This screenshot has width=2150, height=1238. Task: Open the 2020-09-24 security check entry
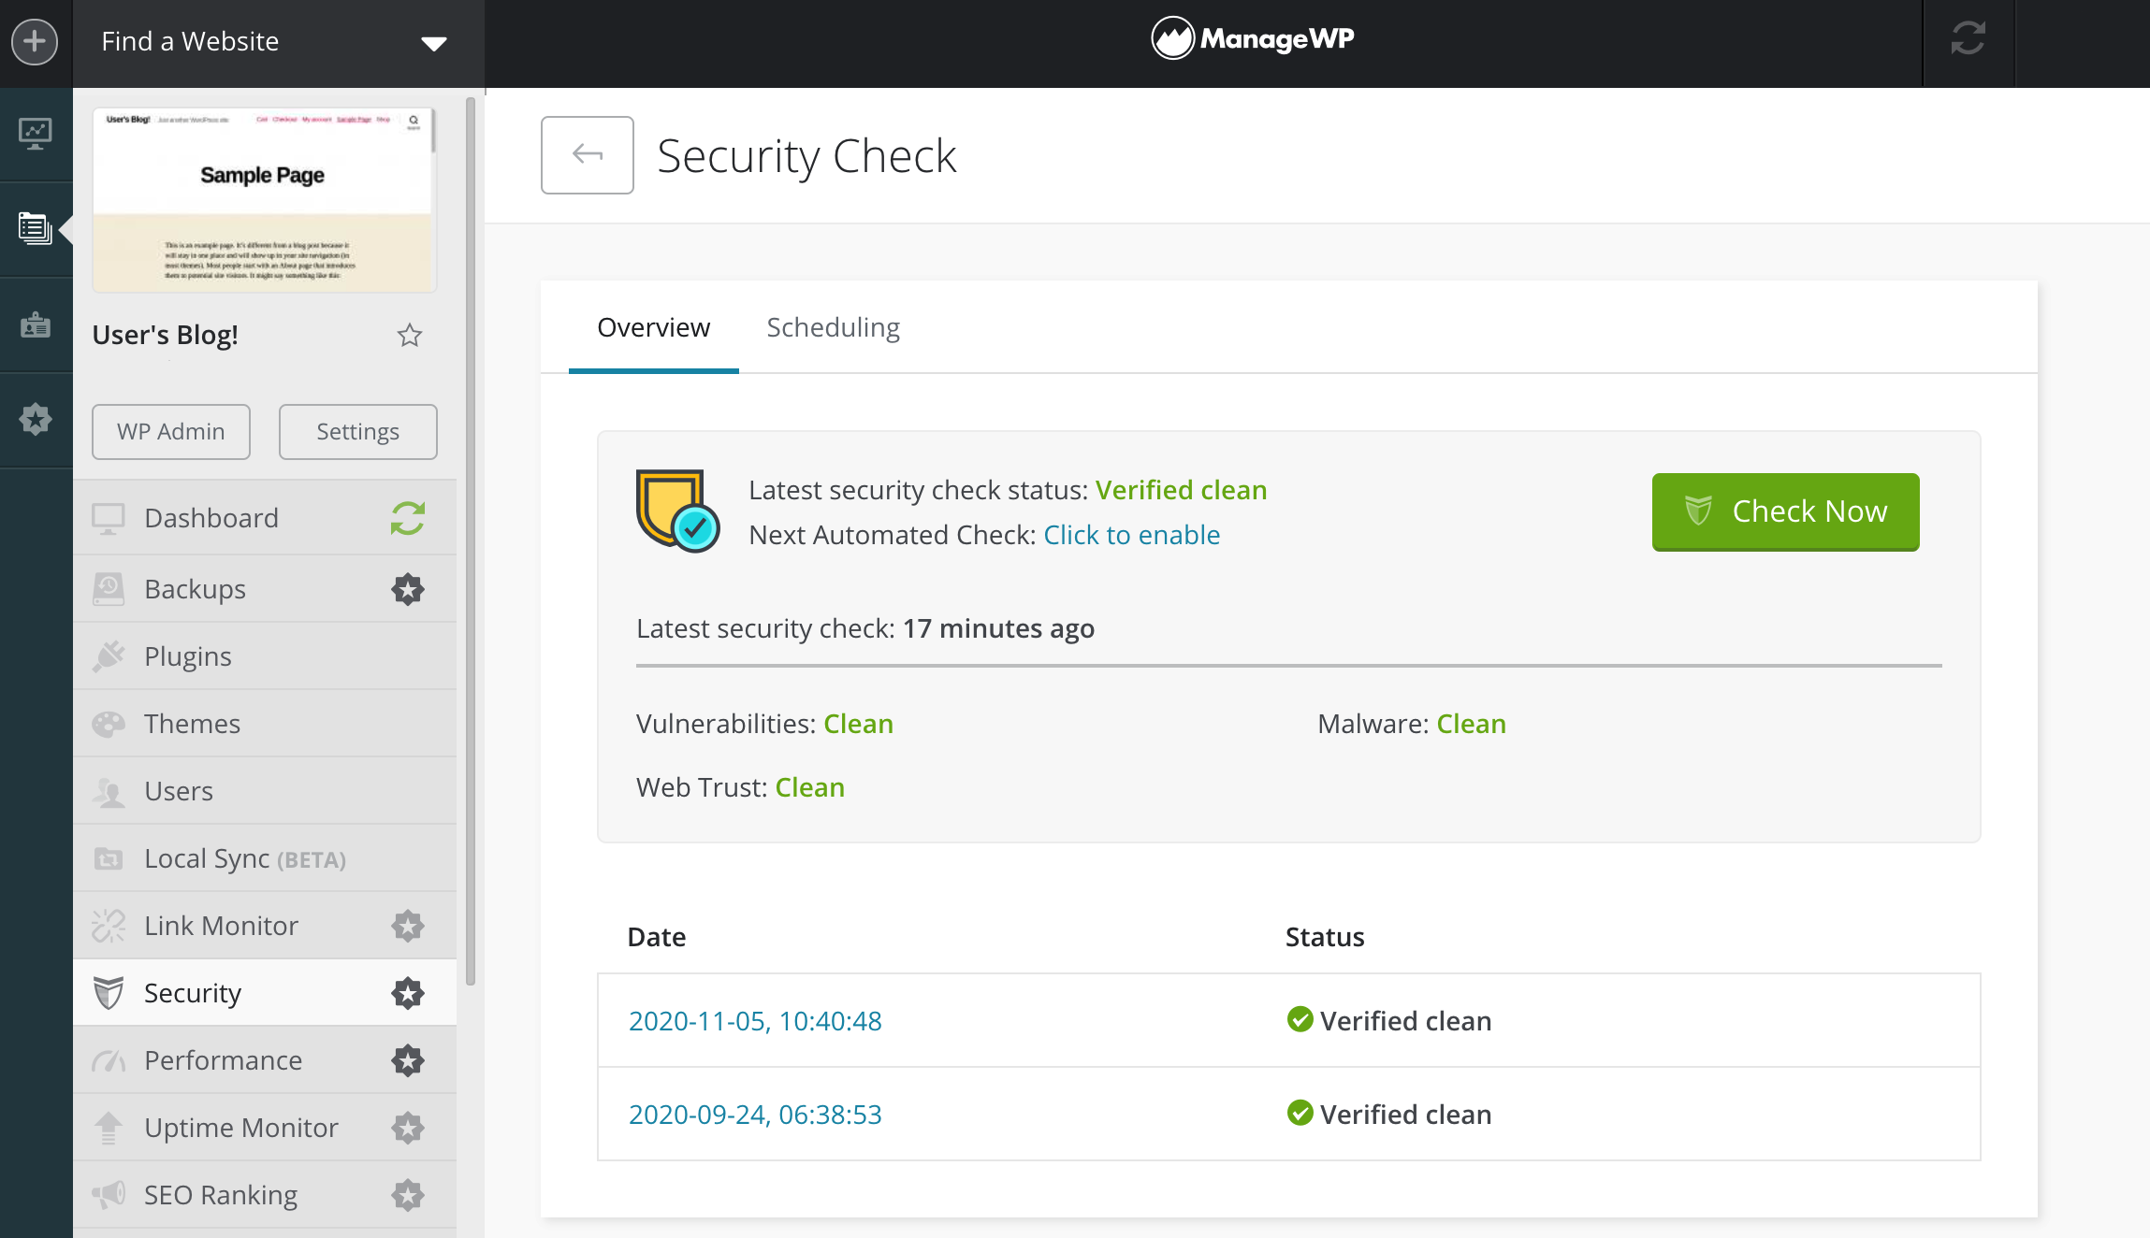tap(754, 1115)
